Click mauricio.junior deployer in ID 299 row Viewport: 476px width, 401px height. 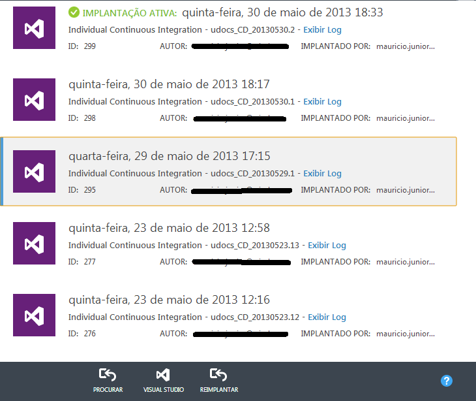point(406,46)
